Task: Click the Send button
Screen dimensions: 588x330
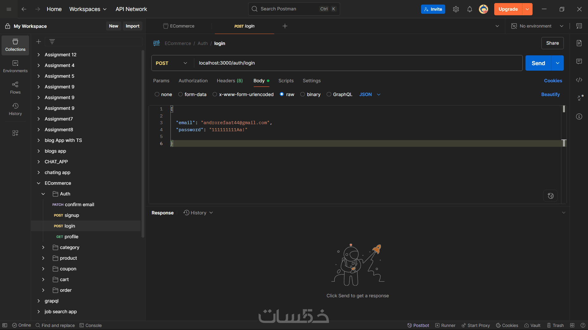Action: tap(538, 63)
